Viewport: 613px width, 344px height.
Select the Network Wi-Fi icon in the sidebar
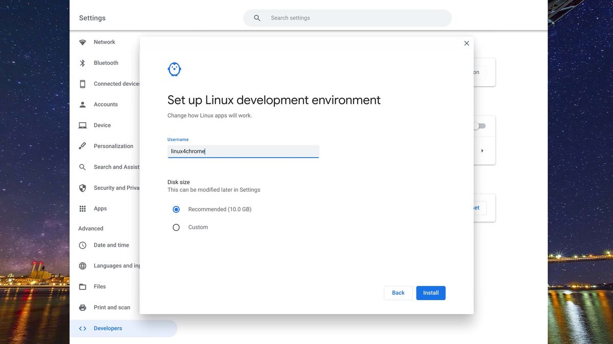tap(82, 42)
